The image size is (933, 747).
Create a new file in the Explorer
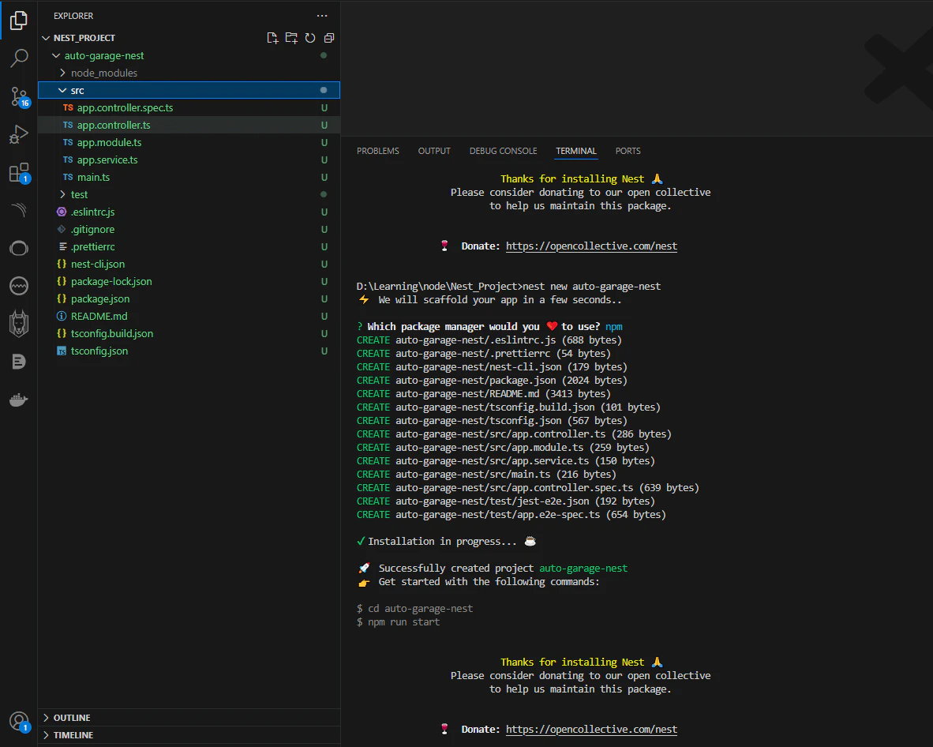point(272,37)
